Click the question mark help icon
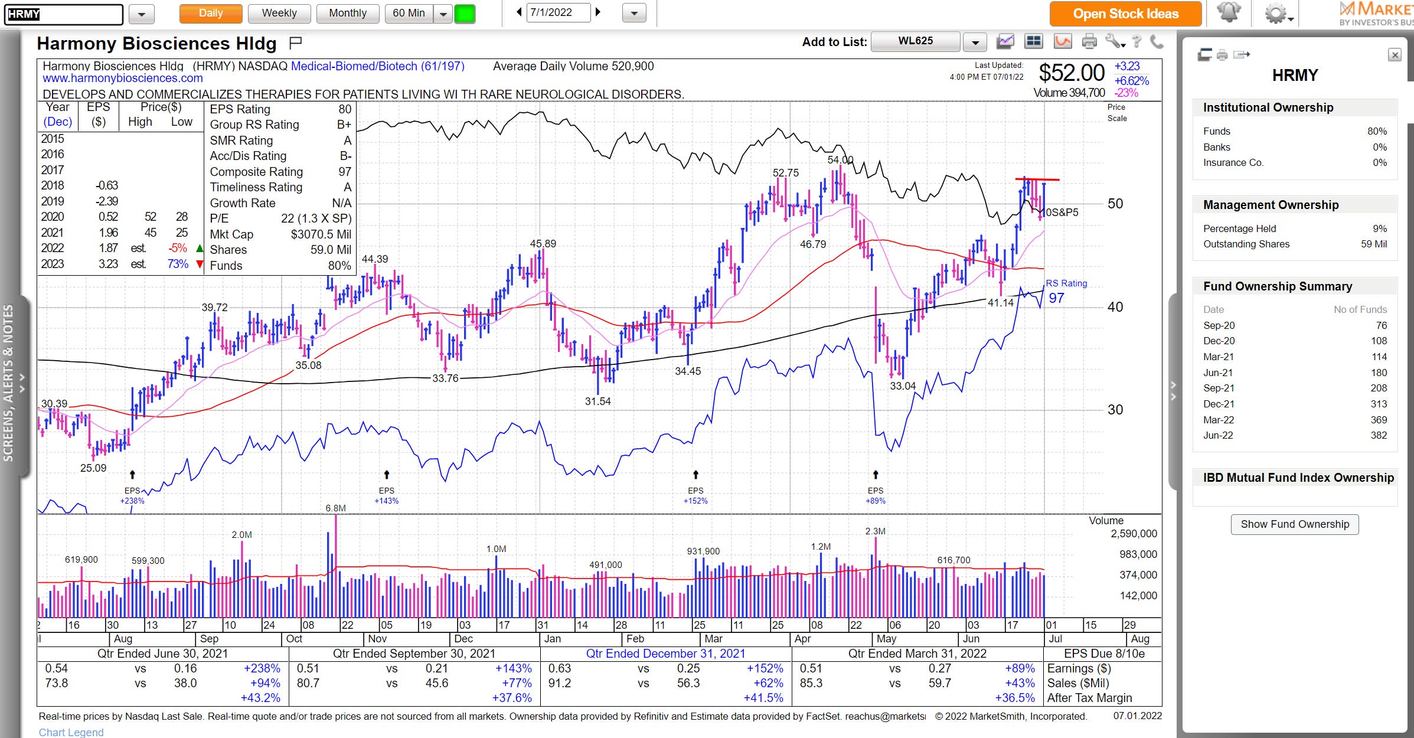 tap(1137, 41)
